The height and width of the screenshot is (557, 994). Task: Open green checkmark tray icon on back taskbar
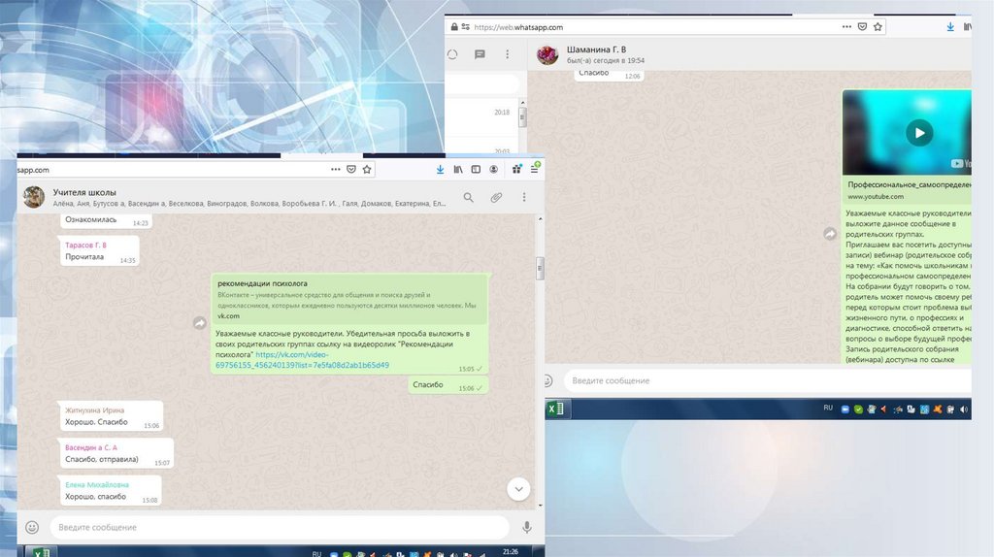pyautogui.click(x=858, y=410)
